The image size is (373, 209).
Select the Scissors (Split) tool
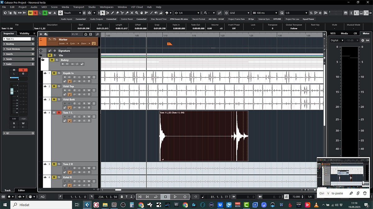122,13
